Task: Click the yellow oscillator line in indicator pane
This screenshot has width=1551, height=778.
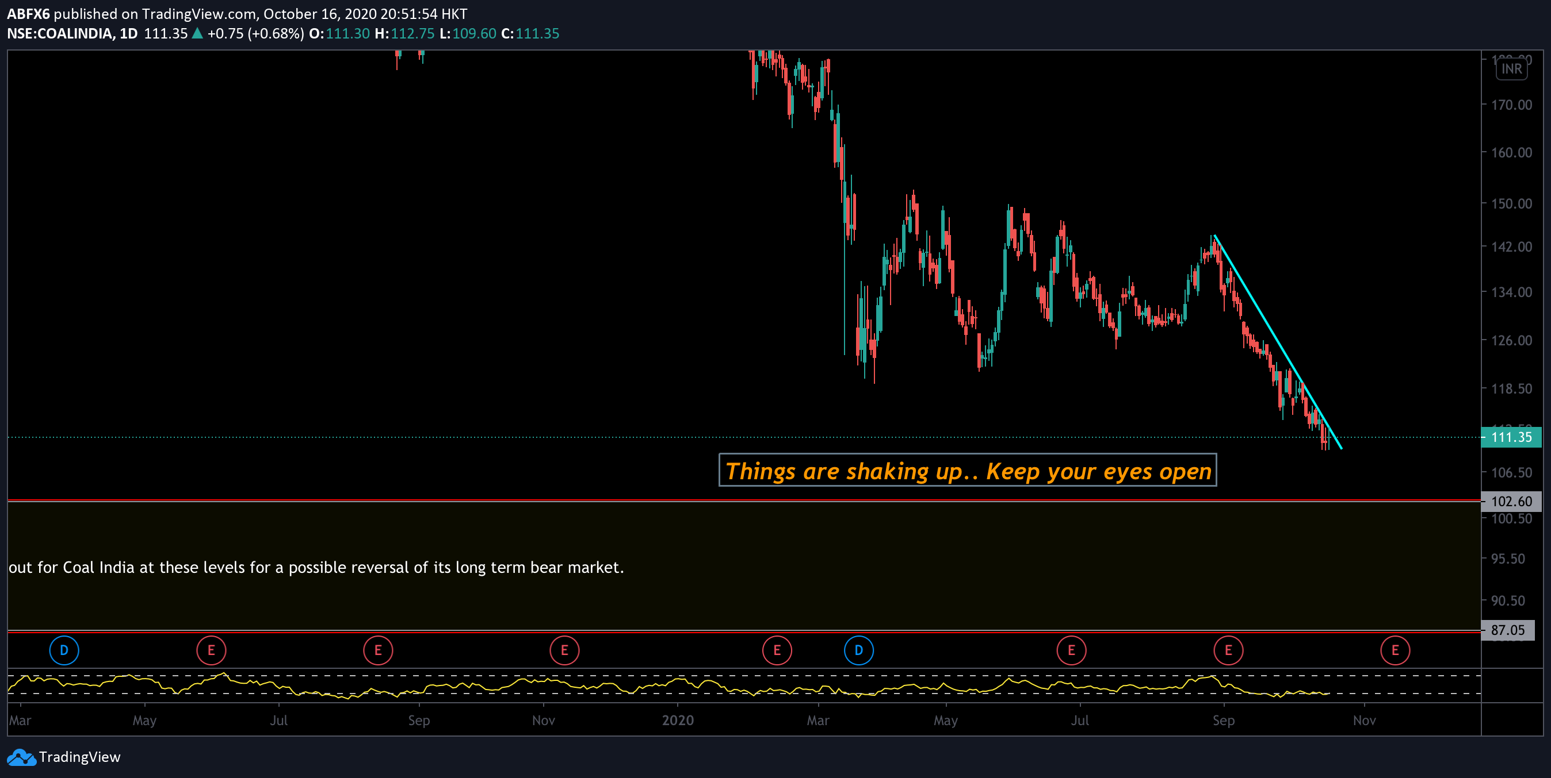Action: 668,685
